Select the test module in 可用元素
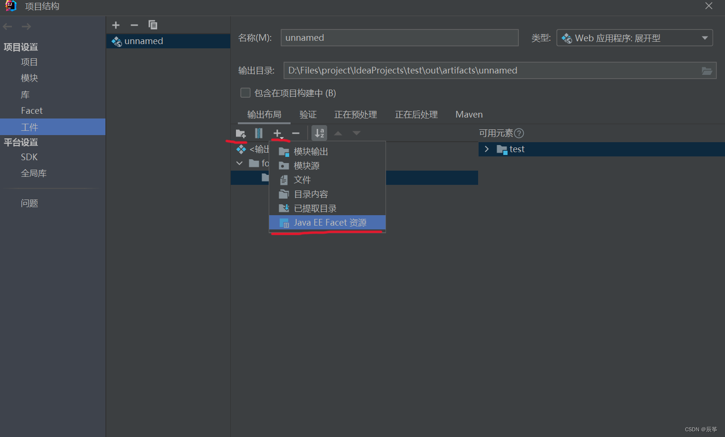The height and width of the screenshot is (437, 725). click(602, 149)
